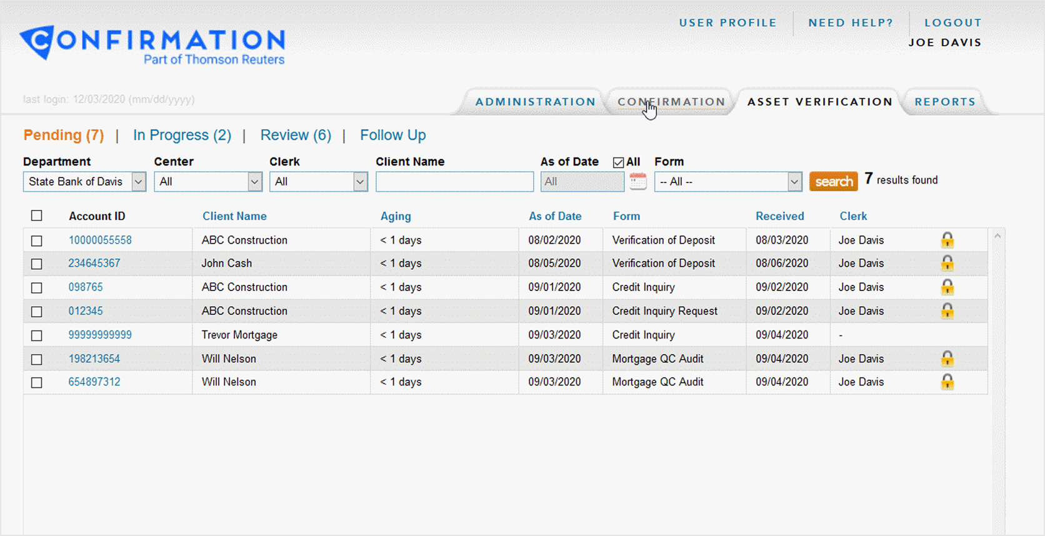Check the box for account 654897312
Screen dimensions: 1045x536
(x=37, y=382)
